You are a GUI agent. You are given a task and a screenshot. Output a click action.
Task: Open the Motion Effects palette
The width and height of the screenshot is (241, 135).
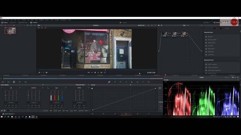pos(26,82)
